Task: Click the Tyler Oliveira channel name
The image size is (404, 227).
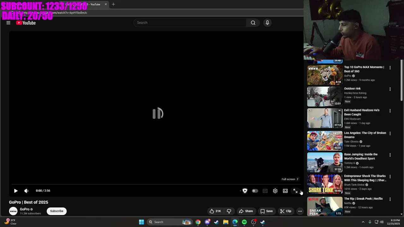Action: [351, 142]
